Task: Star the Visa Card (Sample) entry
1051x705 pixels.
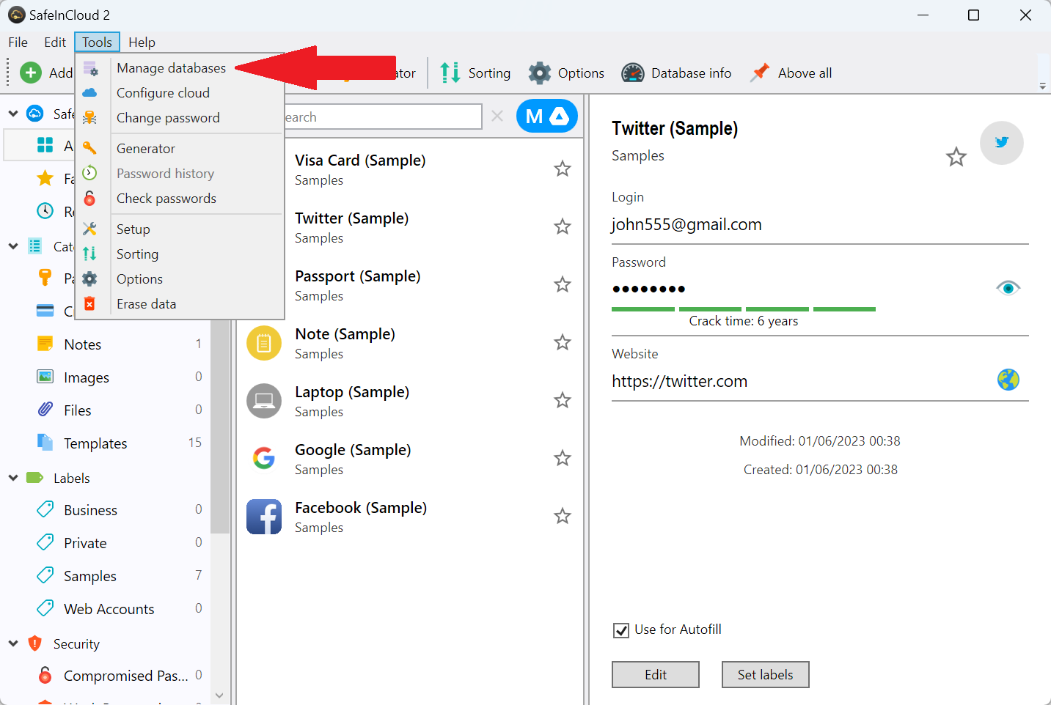Action: 563,169
